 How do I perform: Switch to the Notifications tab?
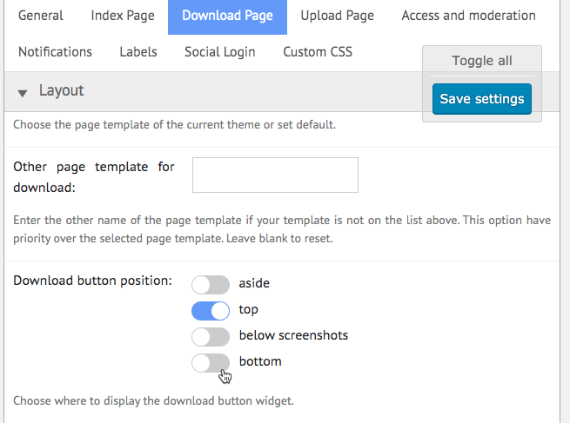(55, 52)
